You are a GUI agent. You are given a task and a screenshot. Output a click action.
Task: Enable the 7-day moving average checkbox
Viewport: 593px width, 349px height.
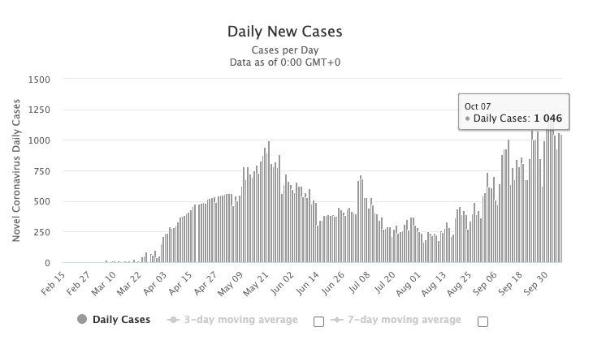point(483,321)
